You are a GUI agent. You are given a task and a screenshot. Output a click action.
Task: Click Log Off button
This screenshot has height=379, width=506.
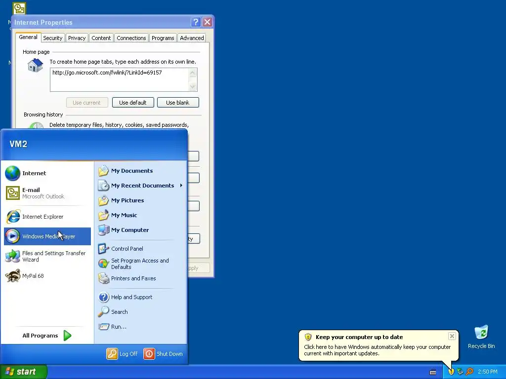123,353
